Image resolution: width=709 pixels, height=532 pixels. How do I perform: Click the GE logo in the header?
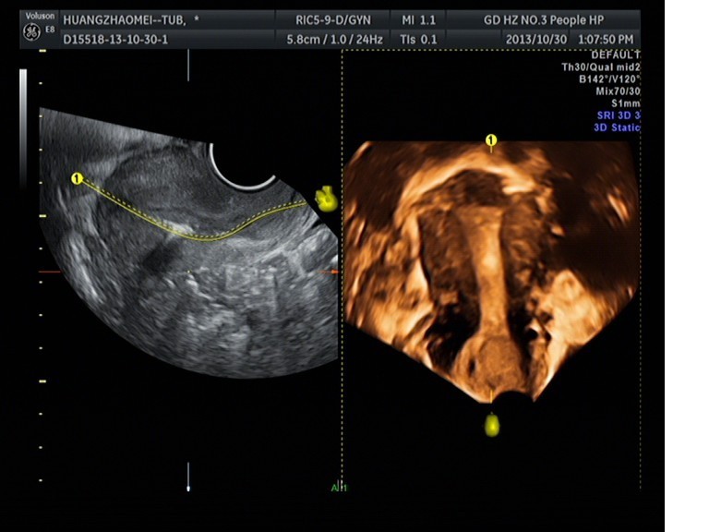30,30
